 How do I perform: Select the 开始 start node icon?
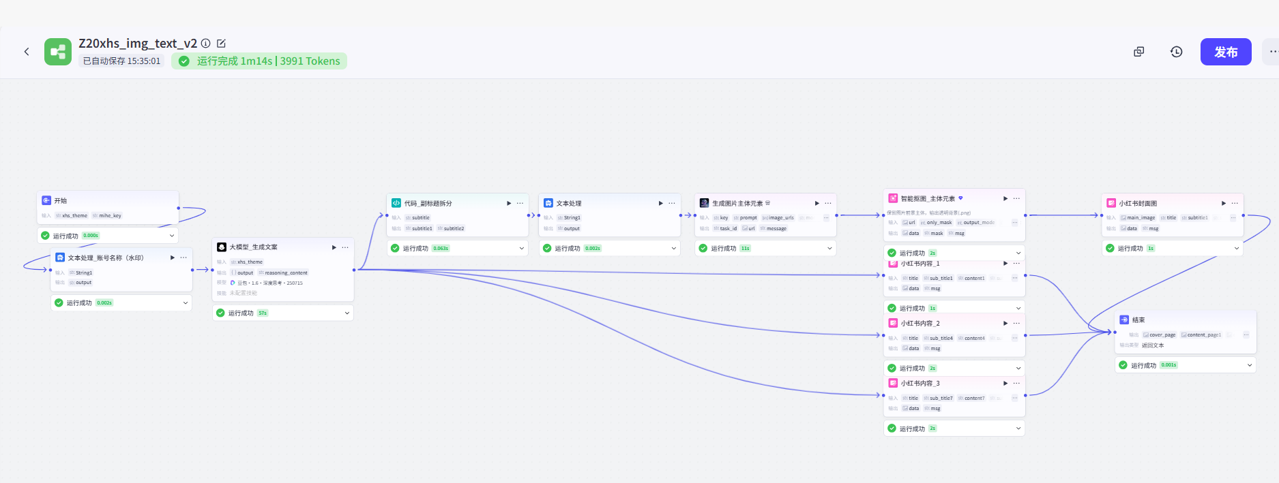[46, 200]
